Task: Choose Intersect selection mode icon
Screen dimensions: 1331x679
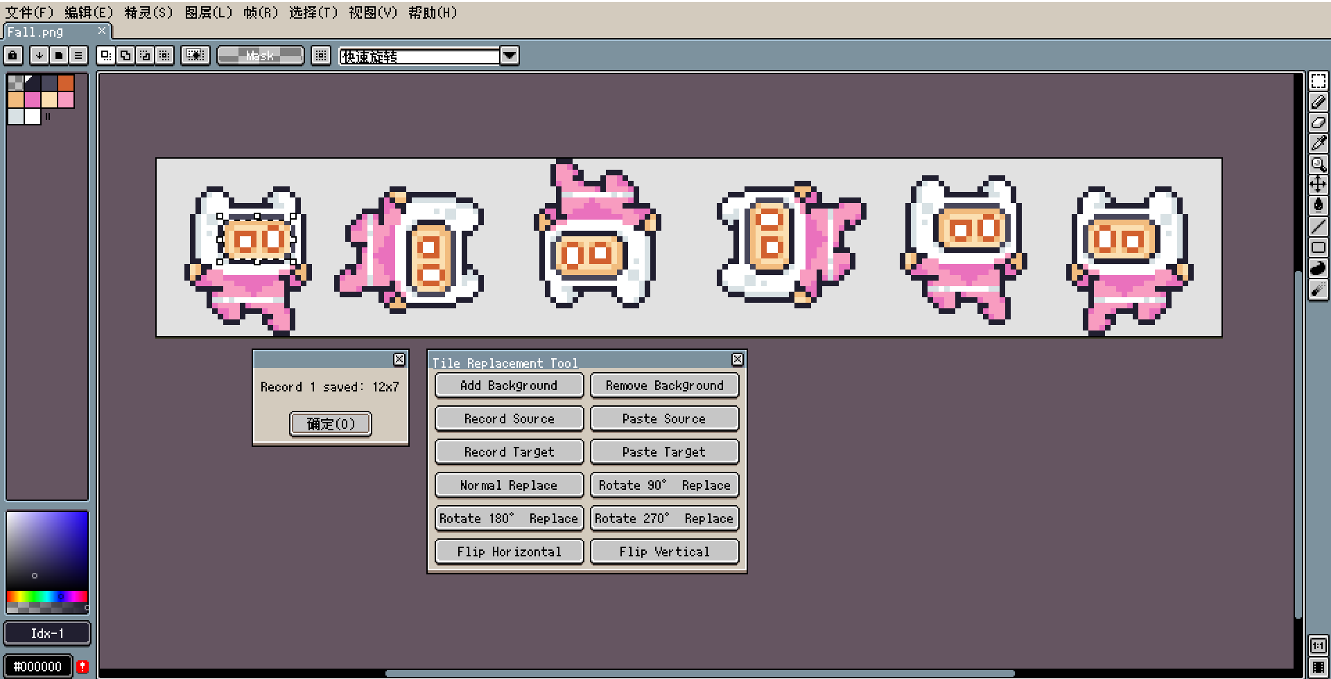Action: pyautogui.click(x=164, y=55)
